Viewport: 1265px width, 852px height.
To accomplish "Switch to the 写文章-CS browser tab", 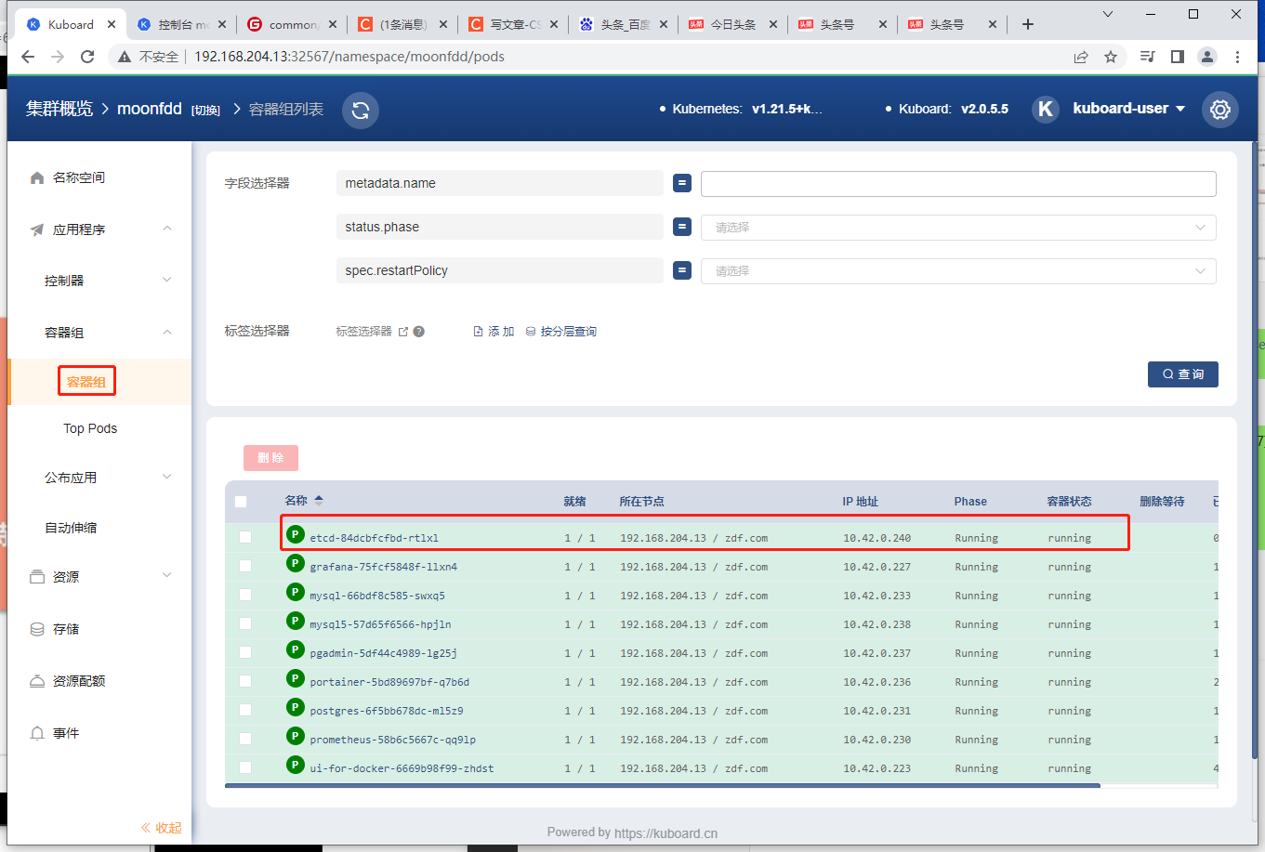I will coord(512,24).
